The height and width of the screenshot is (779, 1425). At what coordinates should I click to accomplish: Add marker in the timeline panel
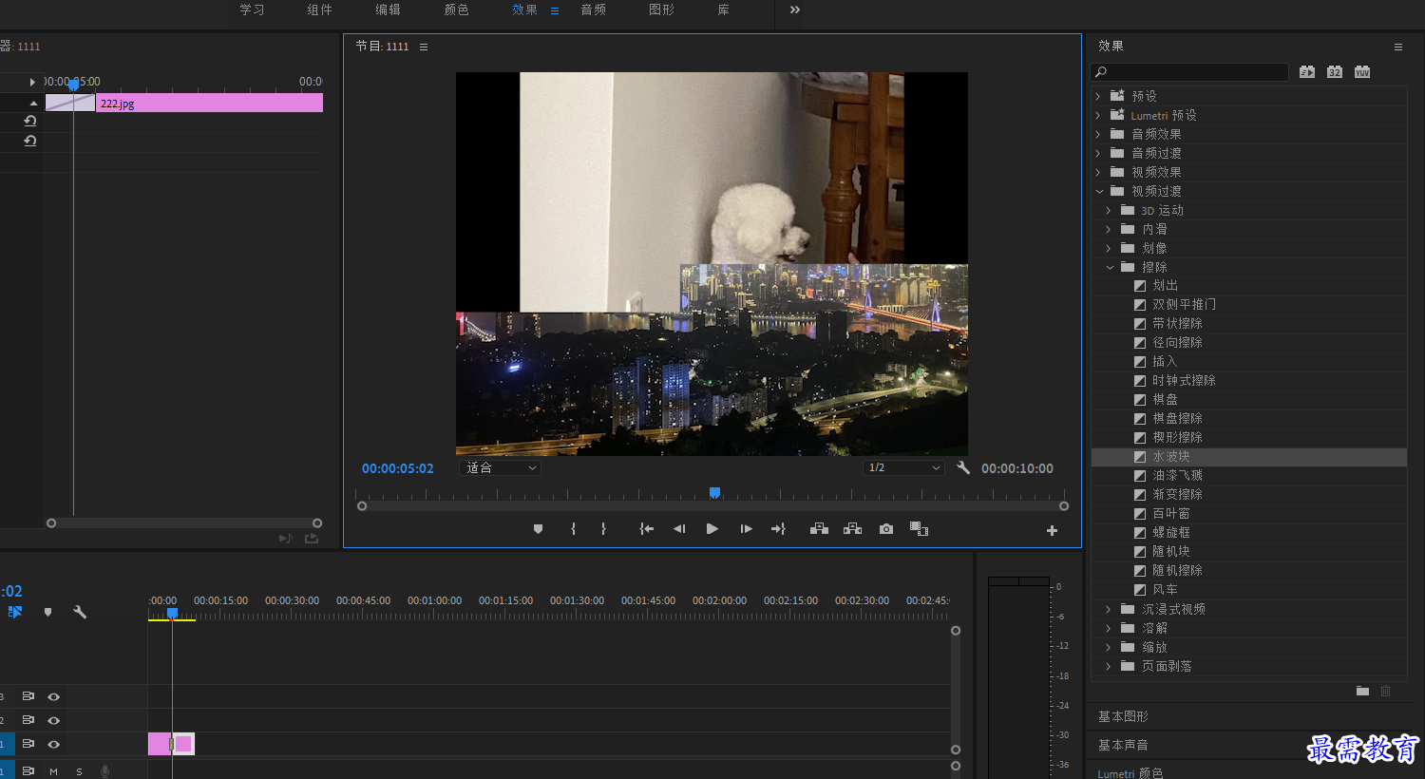[x=47, y=612]
